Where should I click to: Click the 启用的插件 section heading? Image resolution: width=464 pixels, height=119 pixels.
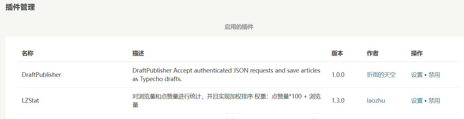point(239,27)
